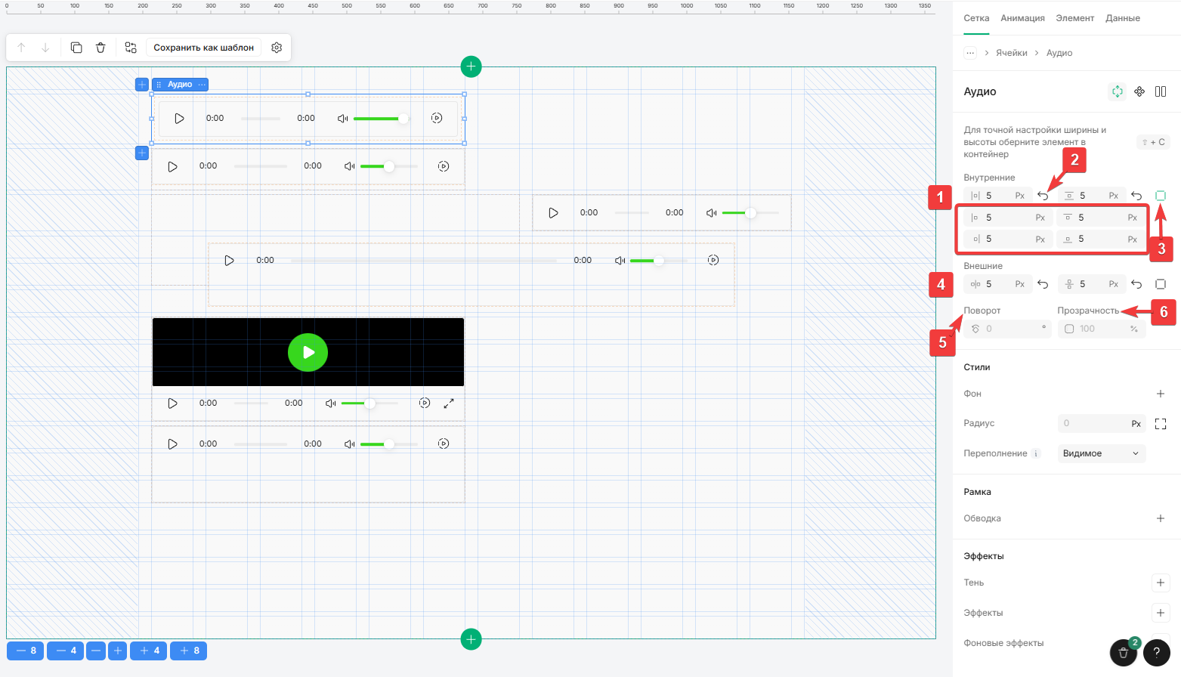Expand the breadcrumb ellipsis menu
Image resolution: width=1181 pixels, height=677 pixels.
pyautogui.click(x=970, y=53)
